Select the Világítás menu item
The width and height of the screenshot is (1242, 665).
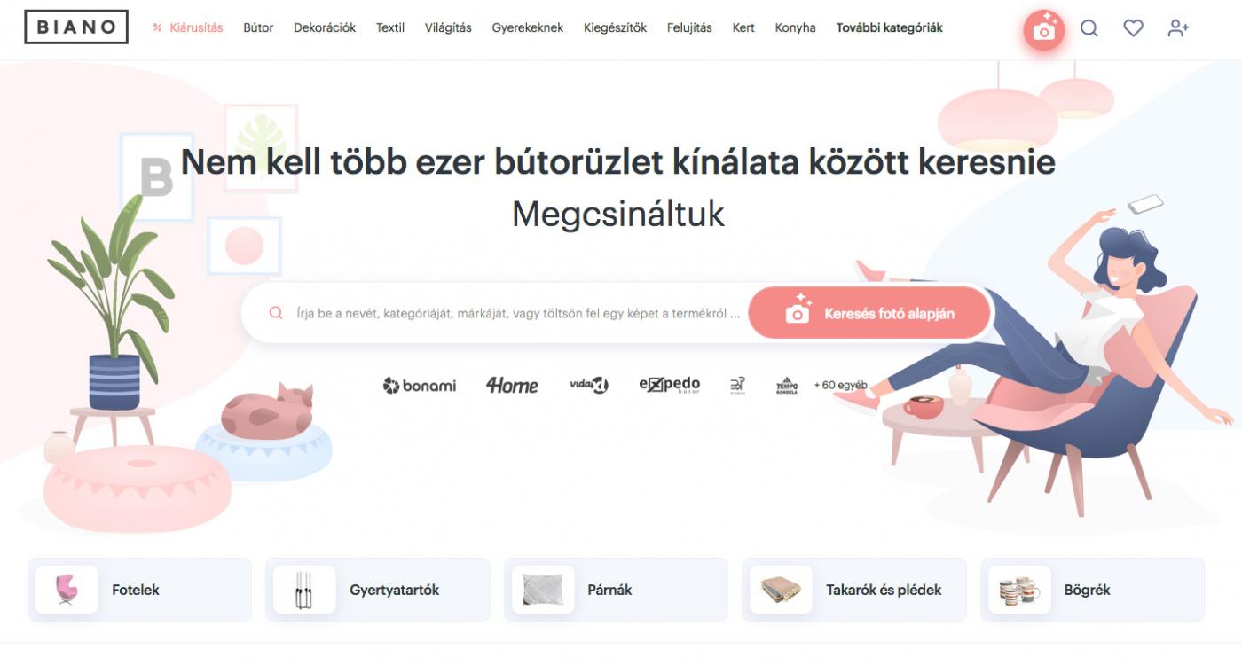pos(448,27)
